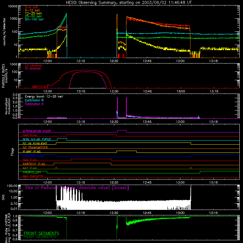Viewport: 243px width, 243px height.
Task: Click 'Size of Reduced Triangle' caption
Action: pyautogui.click(x=77, y=187)
